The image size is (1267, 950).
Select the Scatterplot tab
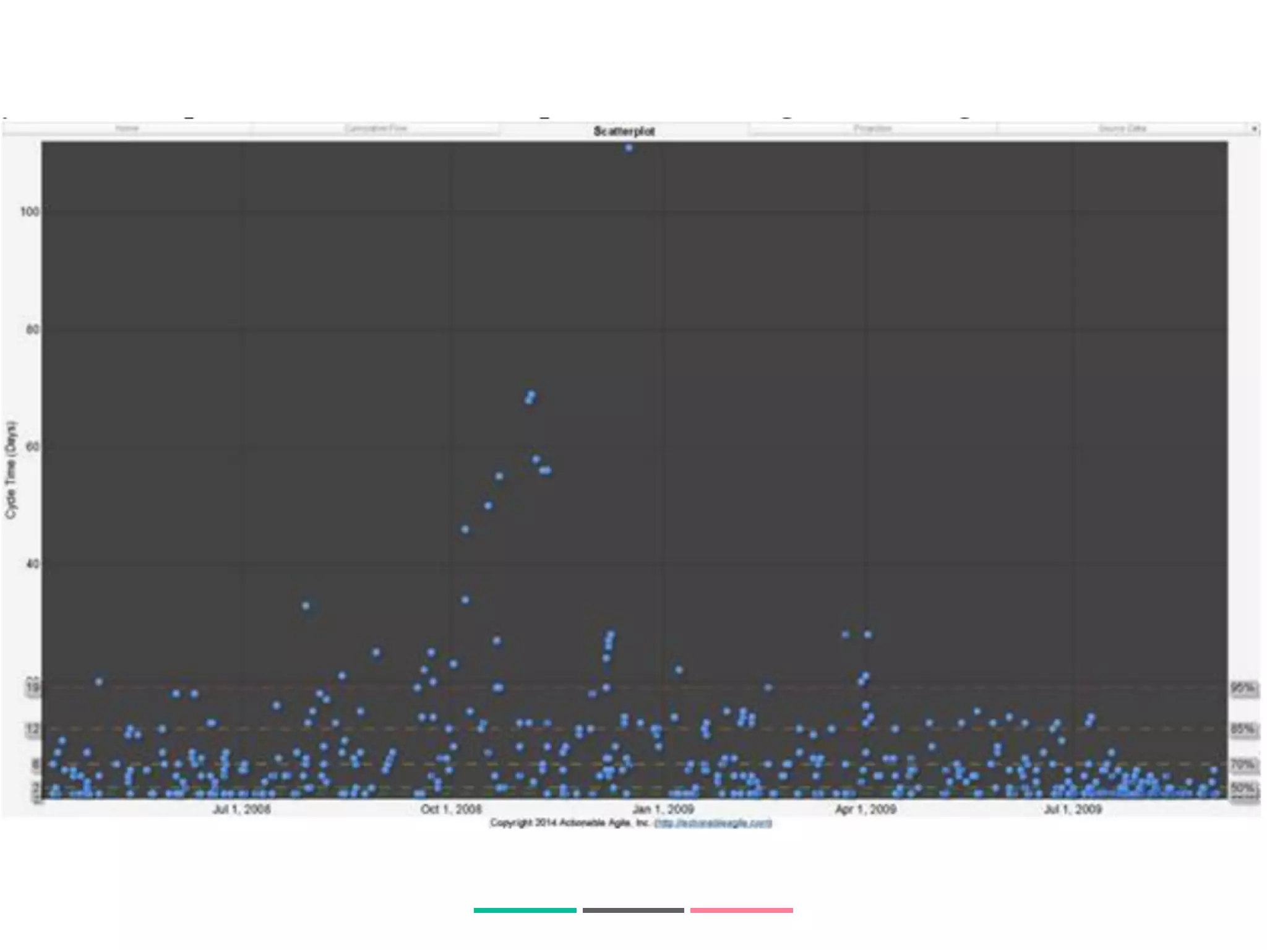(x=624, y=131)
